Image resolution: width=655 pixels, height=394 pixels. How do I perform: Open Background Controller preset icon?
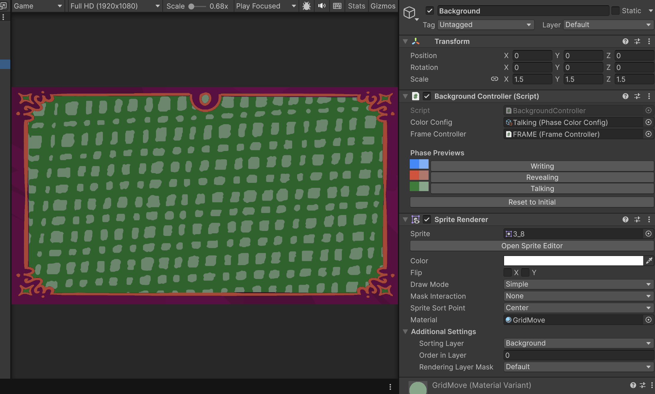[637, 96]
